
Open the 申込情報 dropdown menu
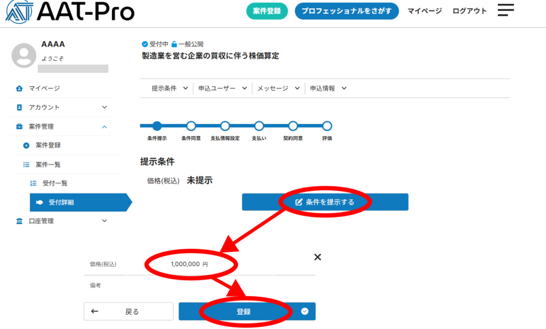(328, 88)
